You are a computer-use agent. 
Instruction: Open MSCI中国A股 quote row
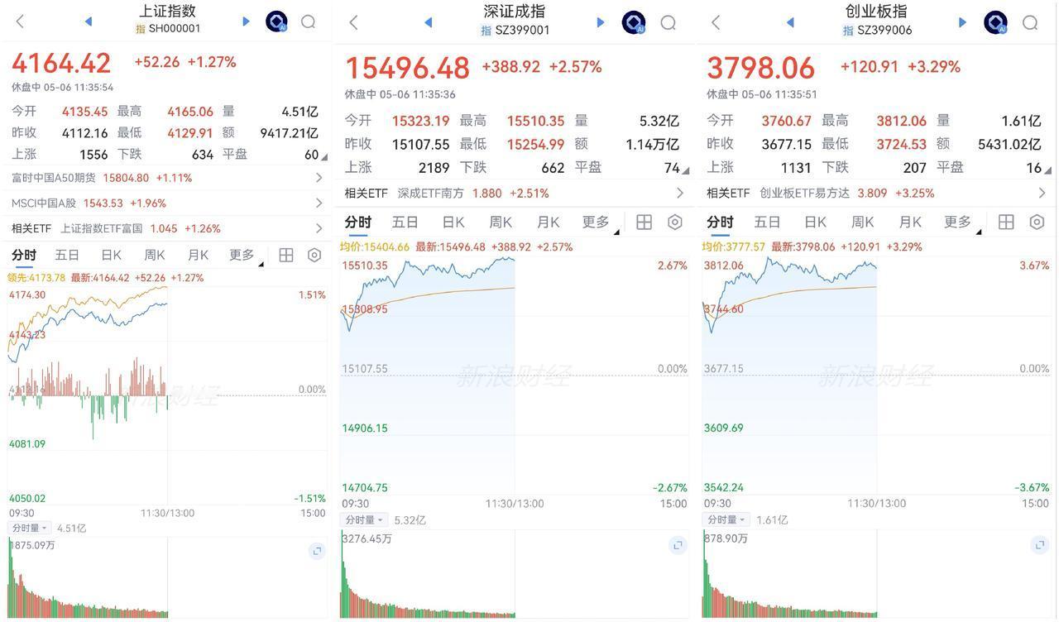(167, 203)
